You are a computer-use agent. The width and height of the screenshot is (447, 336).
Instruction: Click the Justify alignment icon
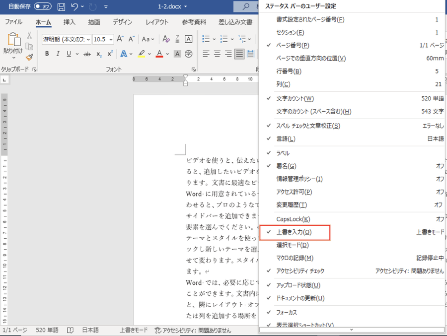[239, 54]
